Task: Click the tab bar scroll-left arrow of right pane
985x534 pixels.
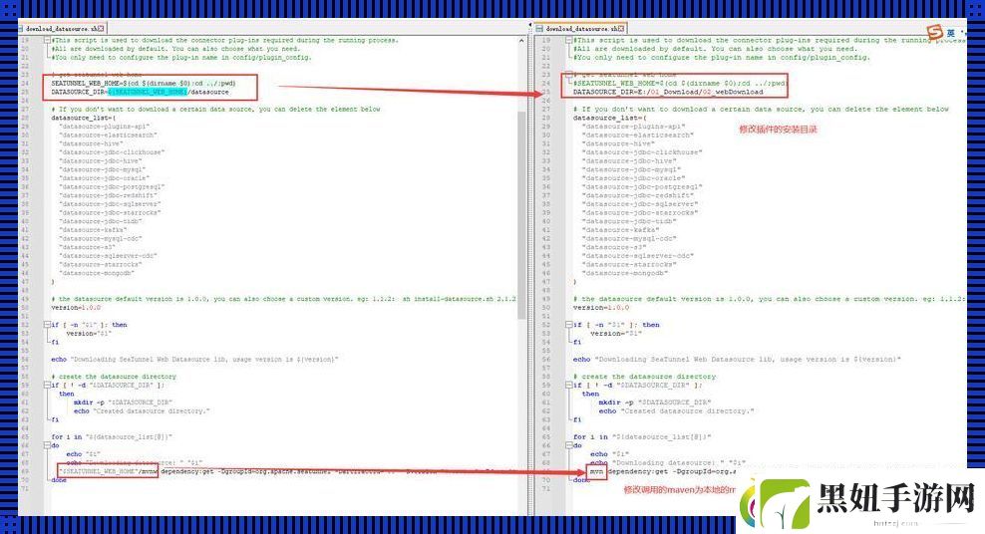Action: pyautogui.click(x=529, y=25)
